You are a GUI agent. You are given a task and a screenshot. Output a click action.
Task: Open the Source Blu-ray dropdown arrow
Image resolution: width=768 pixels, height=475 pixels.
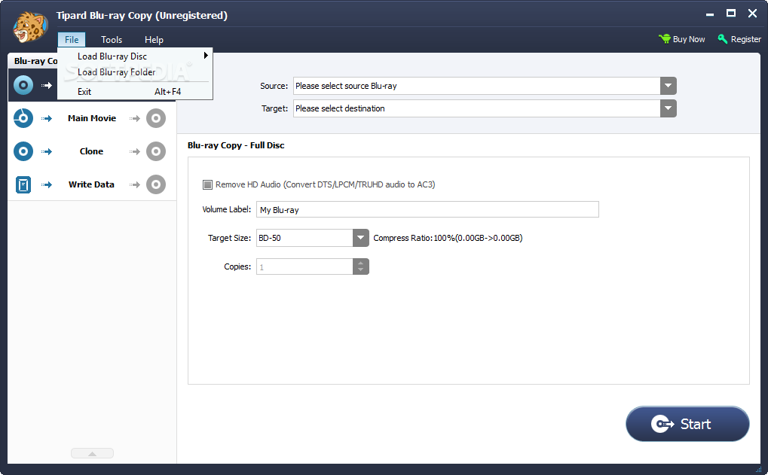coord(668,86)
